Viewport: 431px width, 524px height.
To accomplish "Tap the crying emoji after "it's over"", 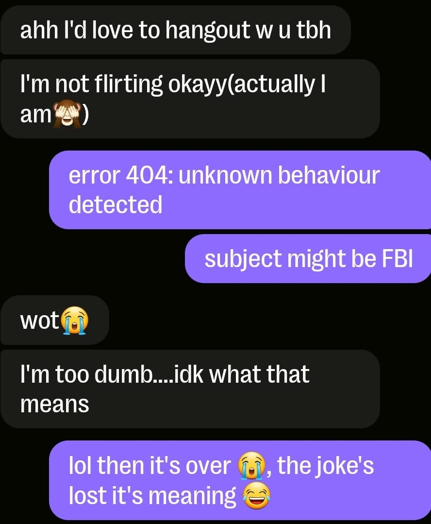I will (251, 466).
